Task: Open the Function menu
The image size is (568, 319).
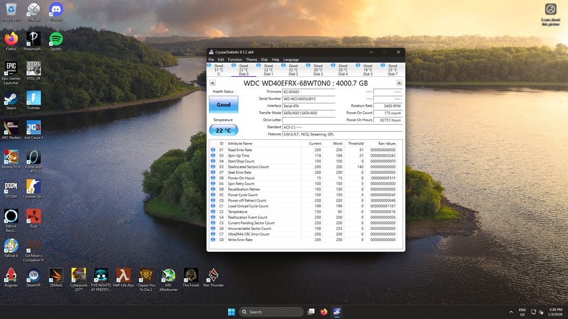Action: 235,60
